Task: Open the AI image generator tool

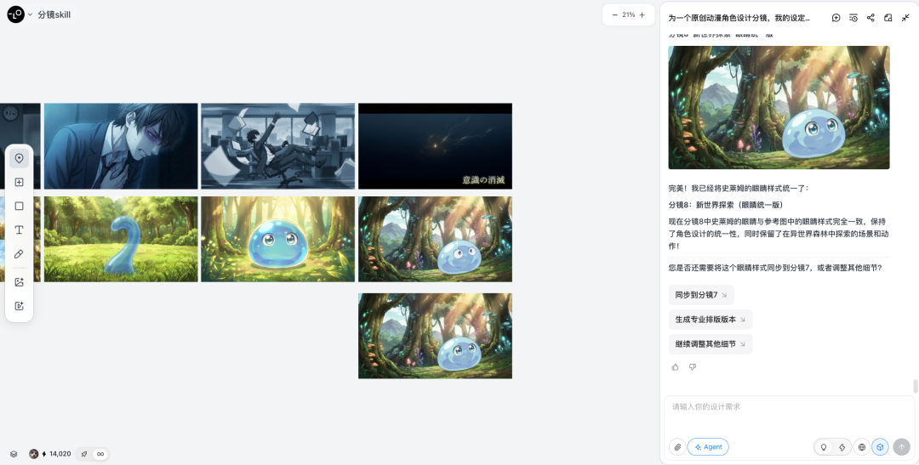Action: (19, 282)
